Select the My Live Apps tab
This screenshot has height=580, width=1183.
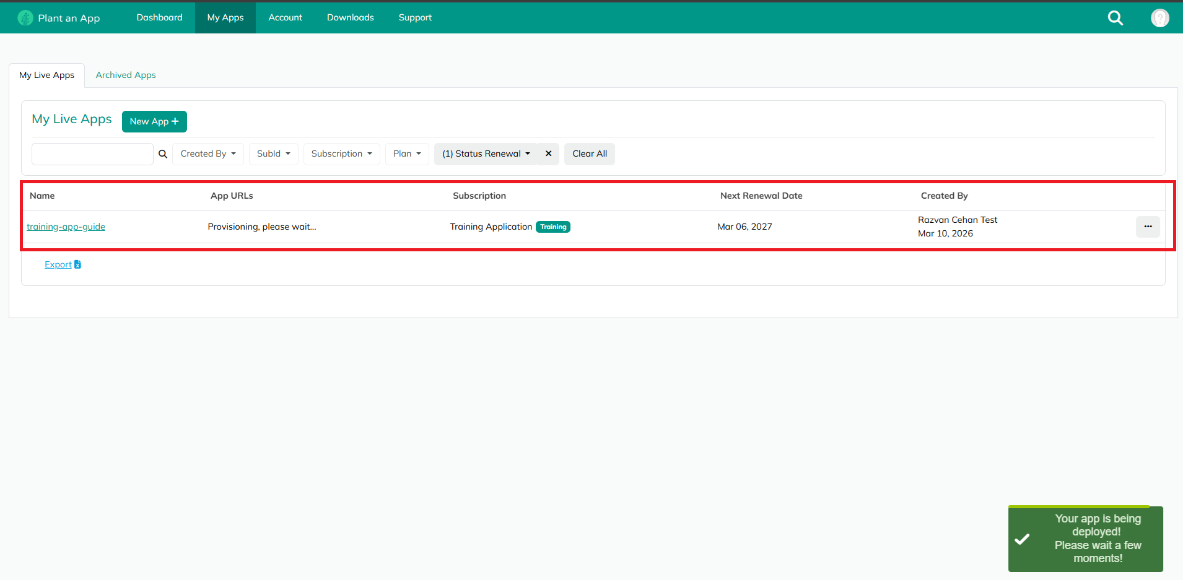coord(46,75)
